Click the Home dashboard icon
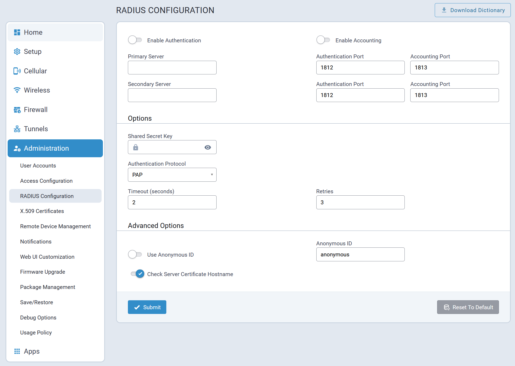515x366 pixels. click(17, 32)
